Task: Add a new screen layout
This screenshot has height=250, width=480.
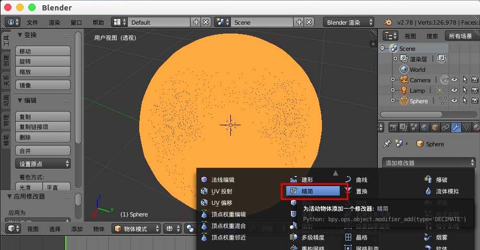Action: pos(196,23)
